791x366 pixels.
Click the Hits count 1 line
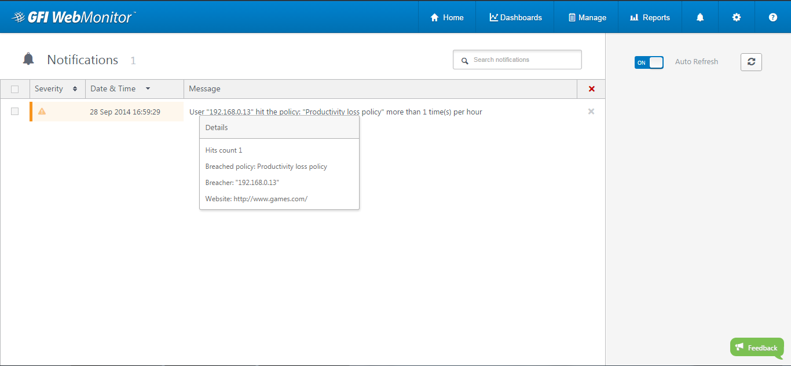(x=224, y=150)
